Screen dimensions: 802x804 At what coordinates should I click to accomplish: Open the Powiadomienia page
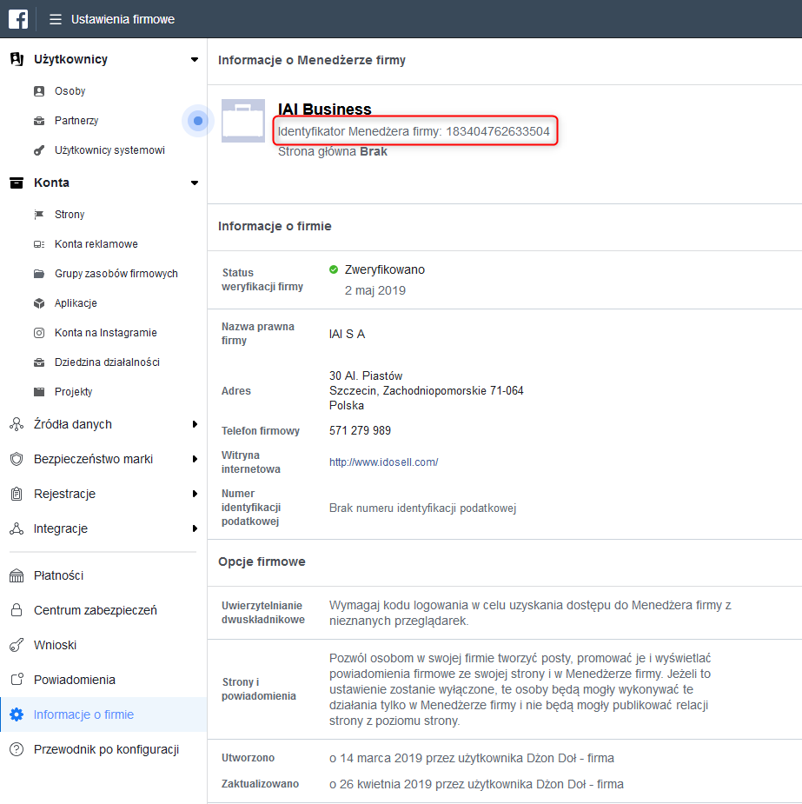coord(75,680)
